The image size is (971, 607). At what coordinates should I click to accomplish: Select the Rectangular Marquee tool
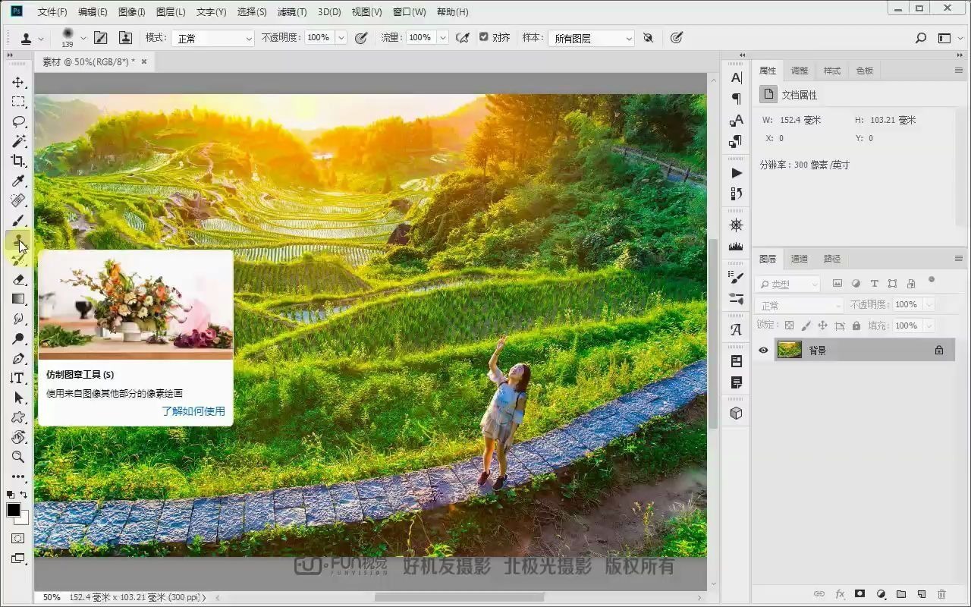coord(18,102)
